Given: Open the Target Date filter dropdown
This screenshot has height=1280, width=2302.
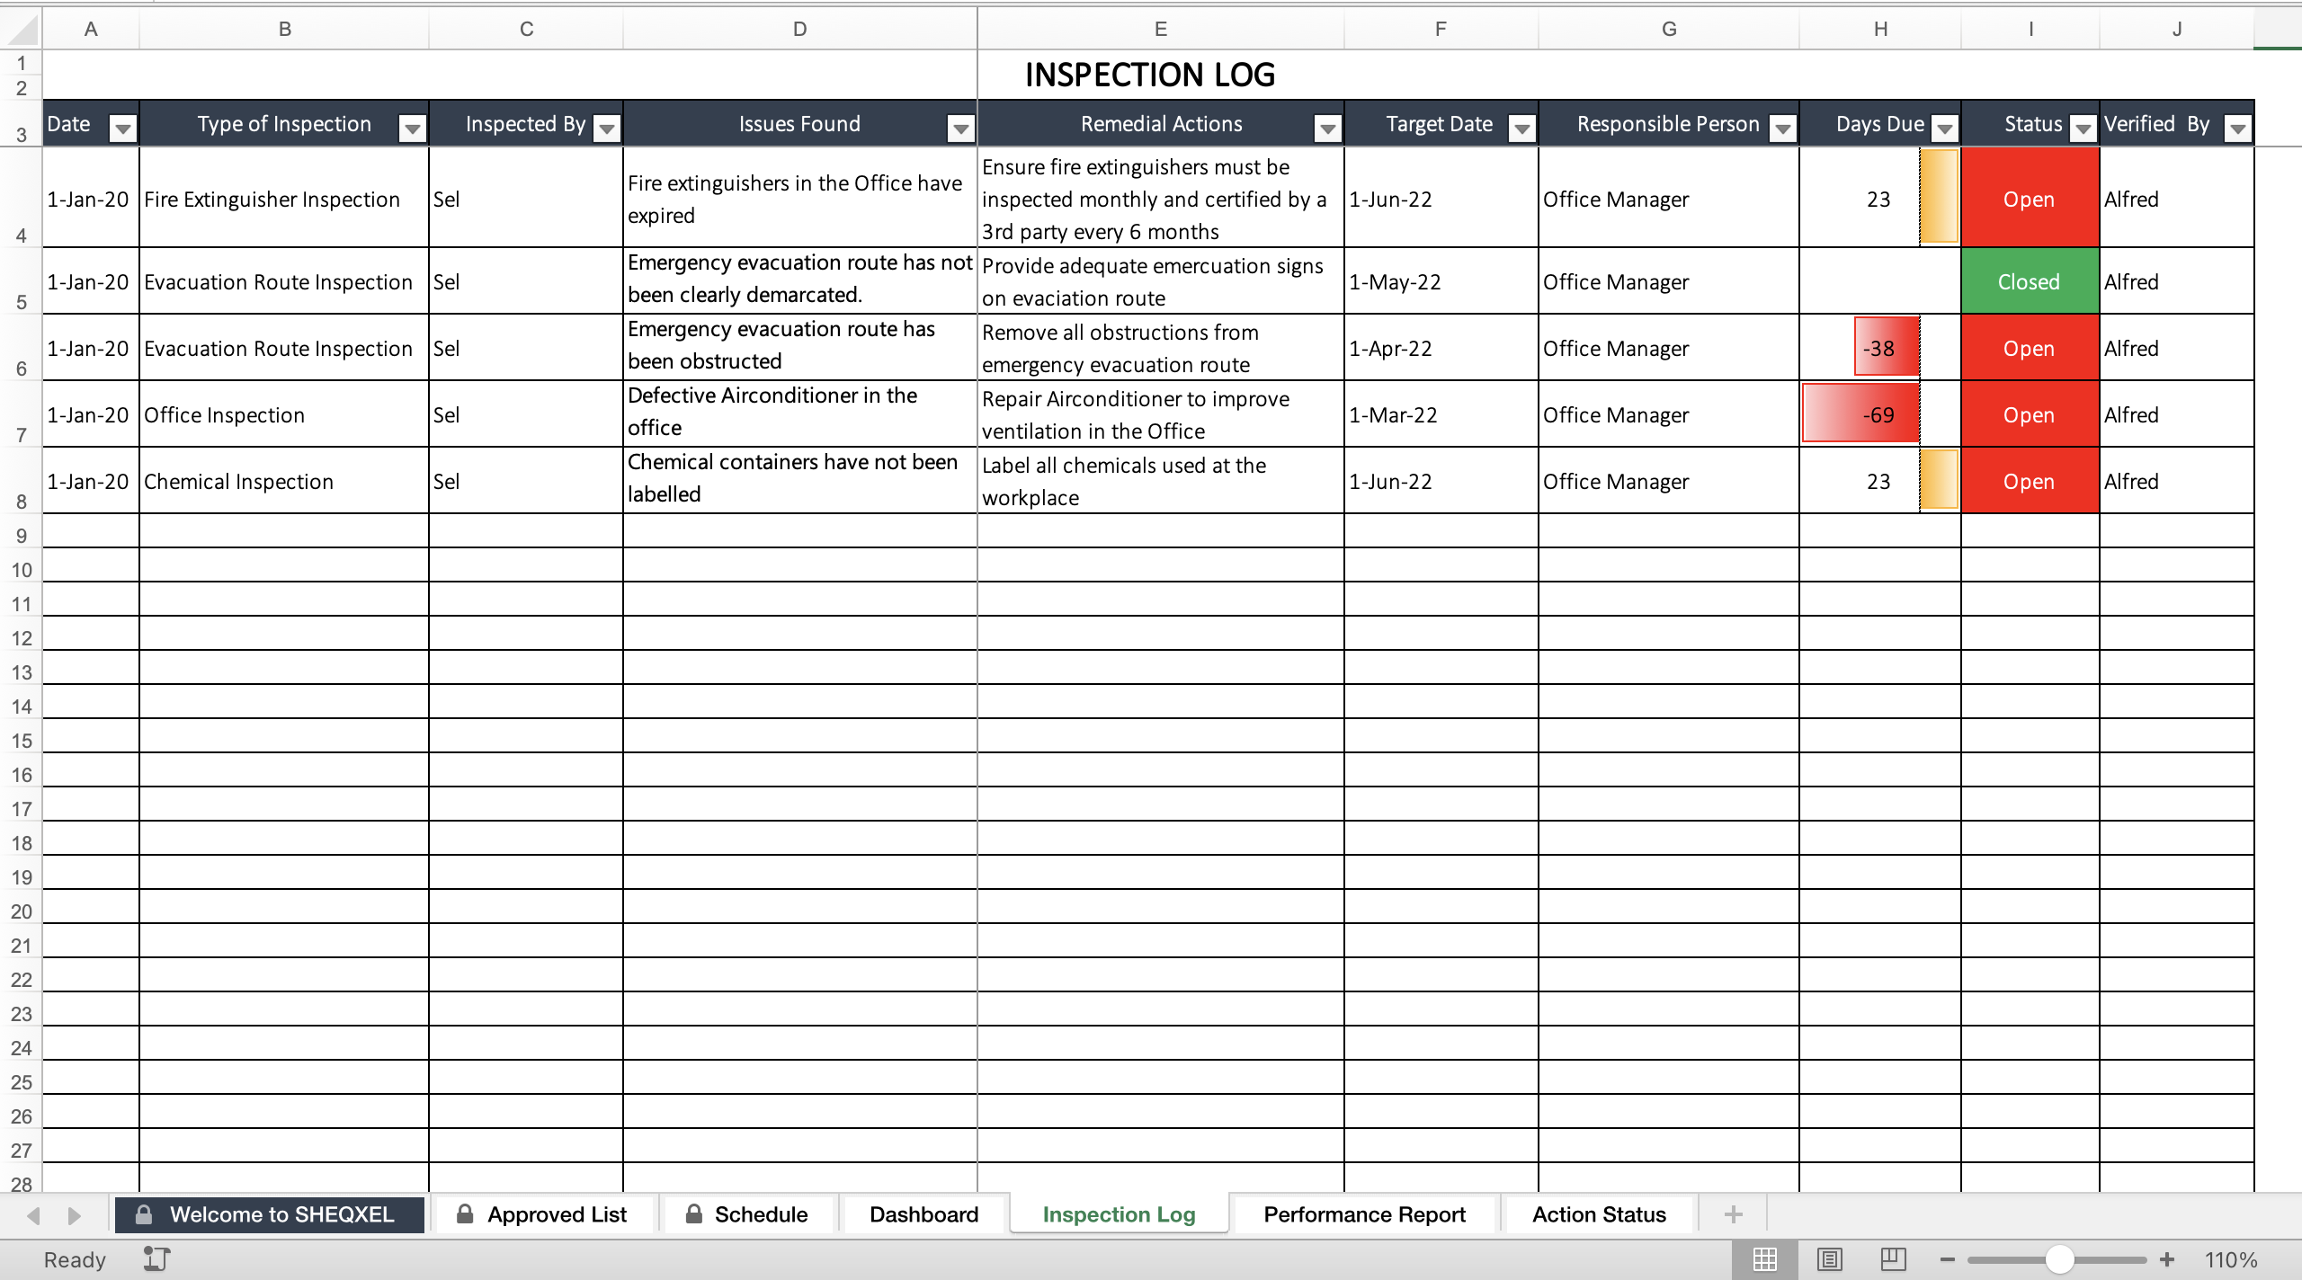Looking at the screenshot, I should point(1521,129).
